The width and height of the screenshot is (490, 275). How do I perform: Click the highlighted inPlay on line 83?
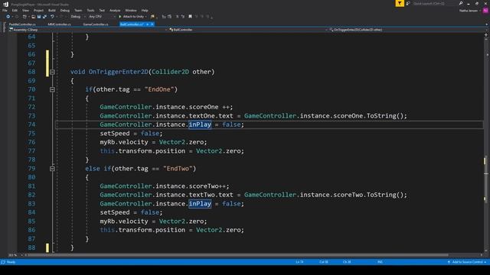200,204
